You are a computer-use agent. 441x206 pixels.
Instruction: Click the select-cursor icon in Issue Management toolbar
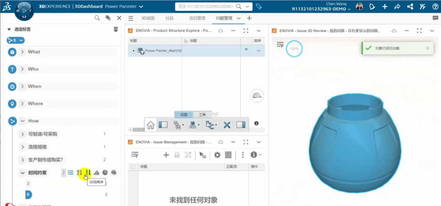click(x=203, y=155)
